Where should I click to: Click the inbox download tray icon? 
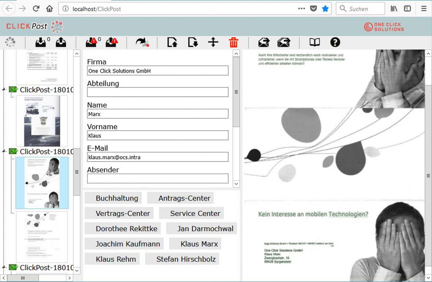[41, 42]
